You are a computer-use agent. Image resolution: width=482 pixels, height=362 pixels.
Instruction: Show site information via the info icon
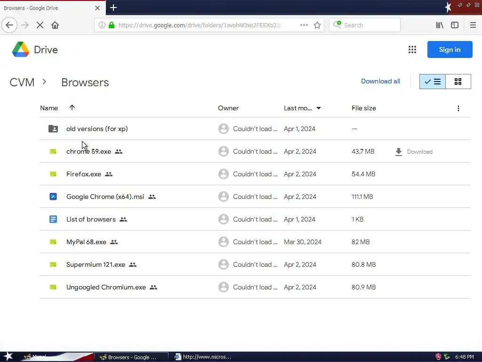click(x=102, y=25)
